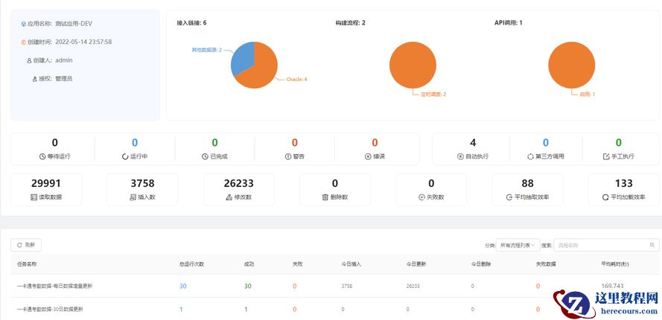Click the 警告 warning icon
662x320 pixels.
288,156
